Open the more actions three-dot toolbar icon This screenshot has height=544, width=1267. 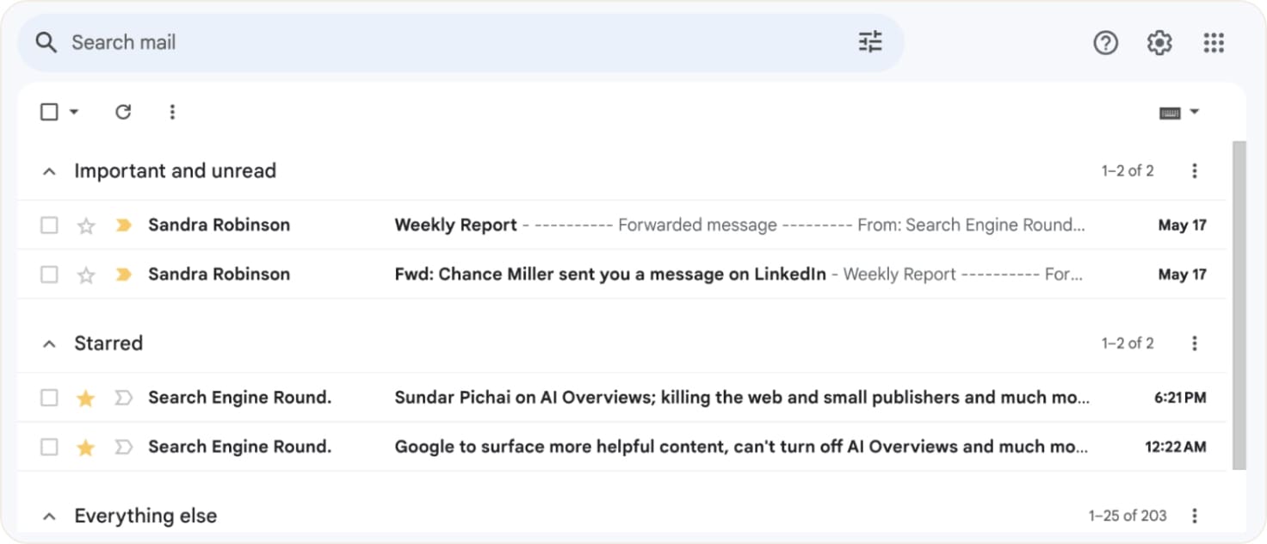[172, 112]
